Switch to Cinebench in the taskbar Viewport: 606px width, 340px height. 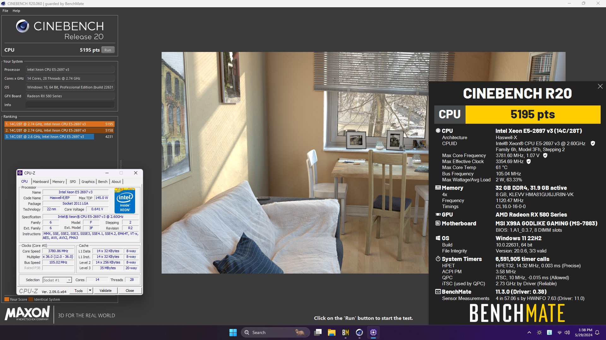(359, 332)
